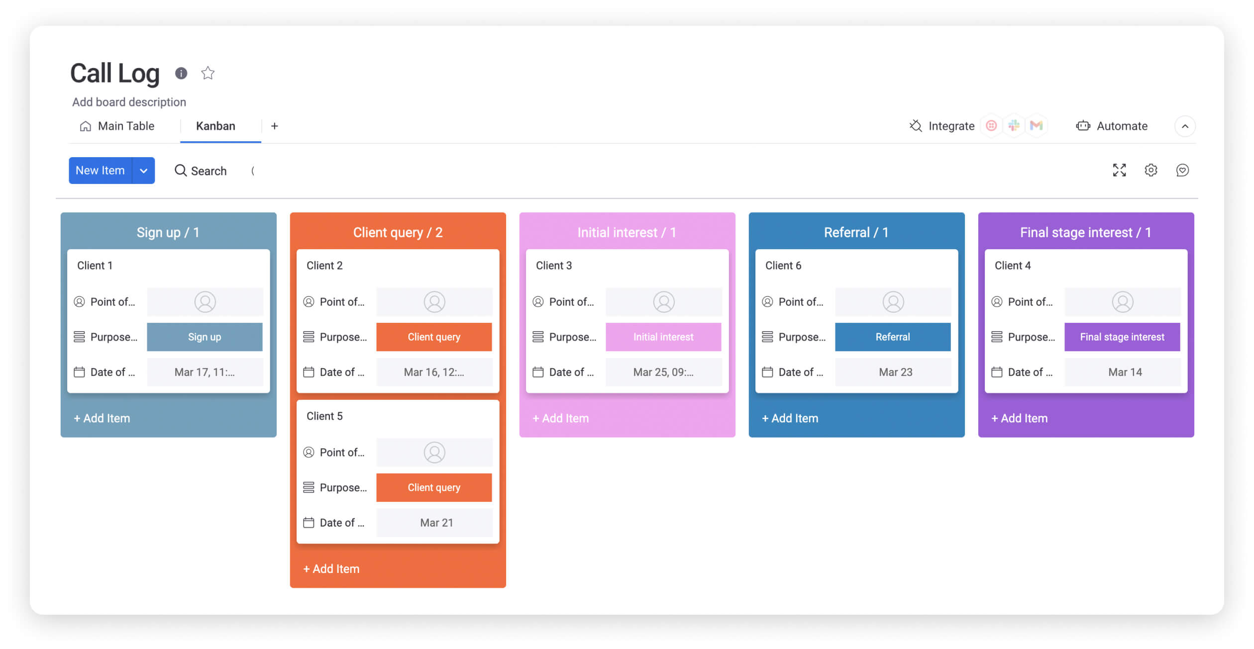
Task: Click the Gmail integration icon
Action: tap(1037, 126)
